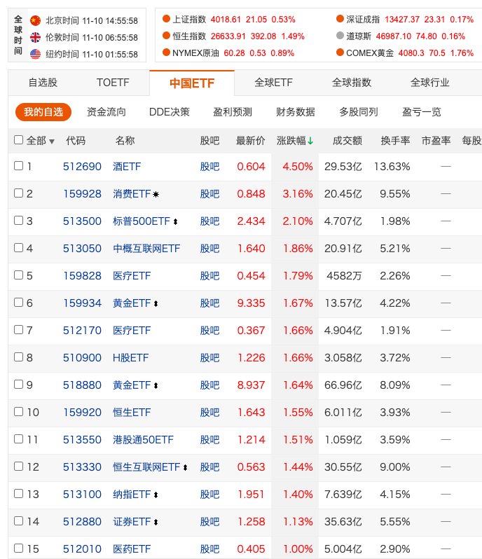Image resolution: width=482 pixels, height=559 pixels.
Task: Open the 酒ETF name link
Action: (127, 167)
